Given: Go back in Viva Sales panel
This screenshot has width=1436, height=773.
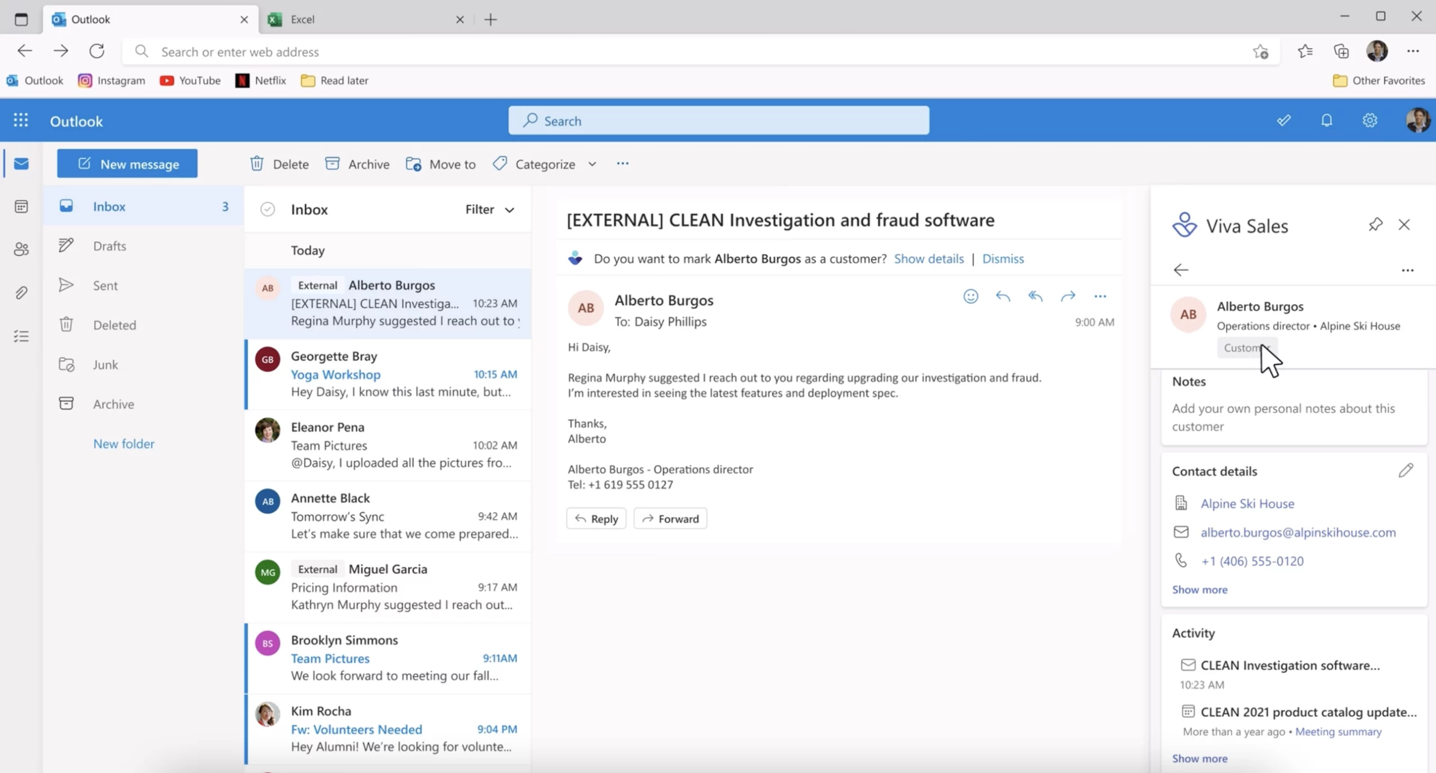Looking at the screenshot, I should coord(1181,270).
